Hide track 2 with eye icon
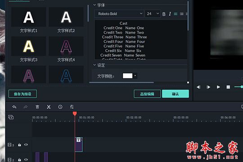Screen dimensions: 243x162 tap(26, 159)
